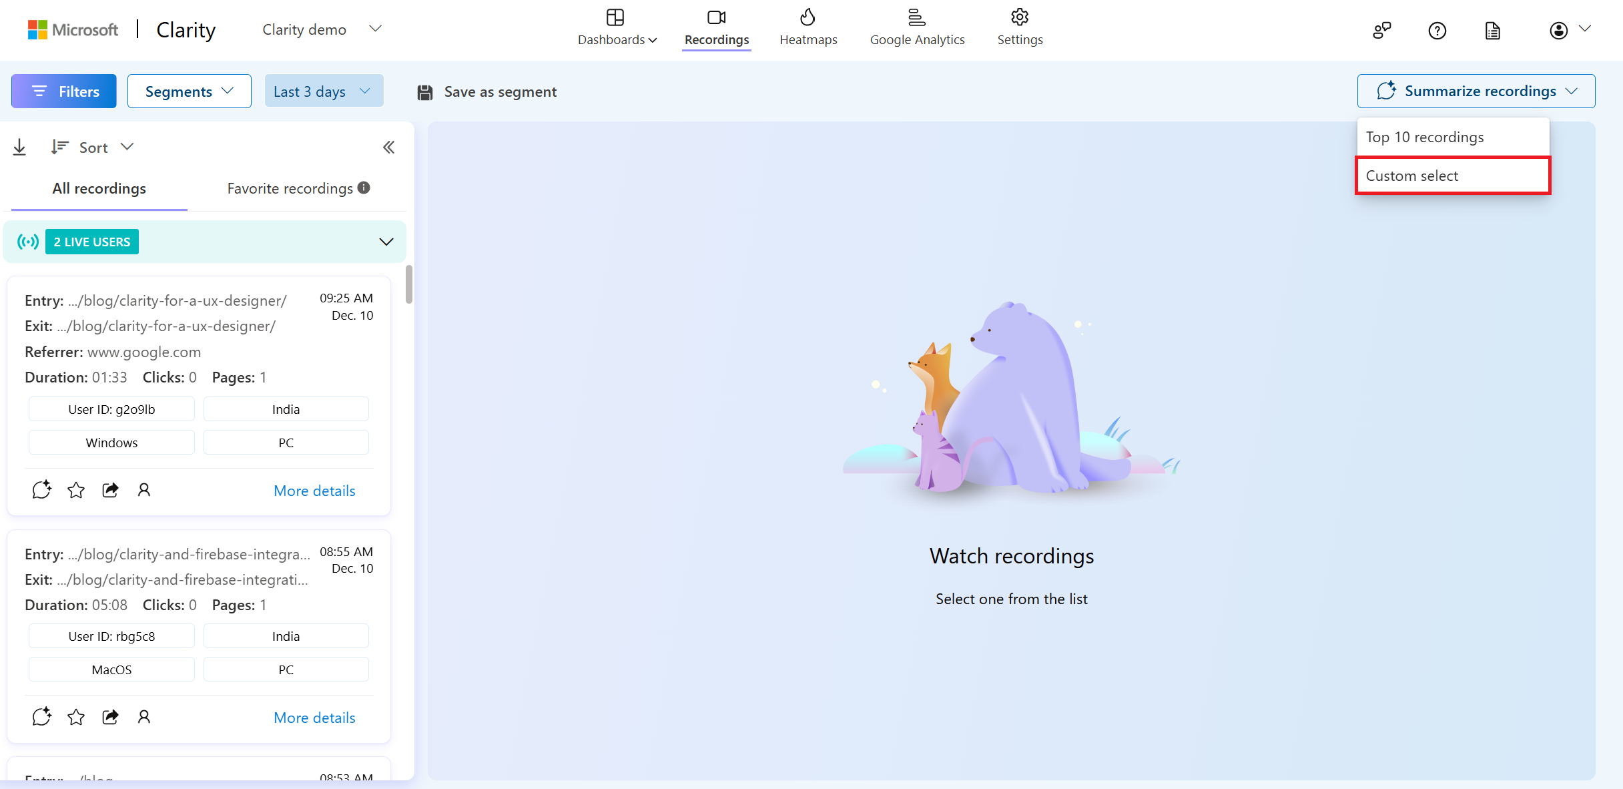Open the Dashboards menu

[617, 28]
